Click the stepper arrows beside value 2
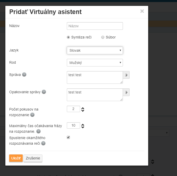The height and width of the screenshot is (176, 177). coord(83,109)
